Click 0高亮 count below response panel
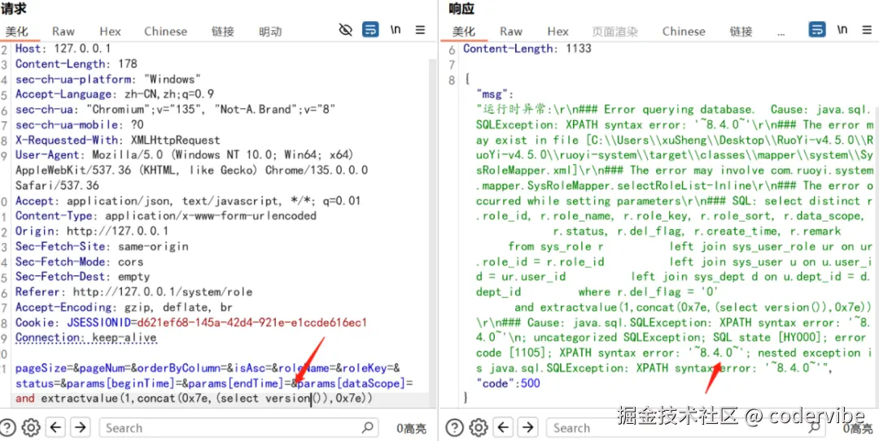The image size is (879, 441). pos(859,429)
